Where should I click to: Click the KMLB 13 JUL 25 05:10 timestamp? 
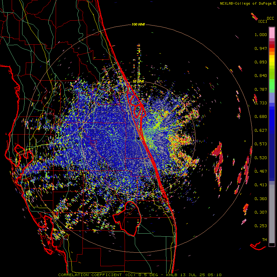194,275
